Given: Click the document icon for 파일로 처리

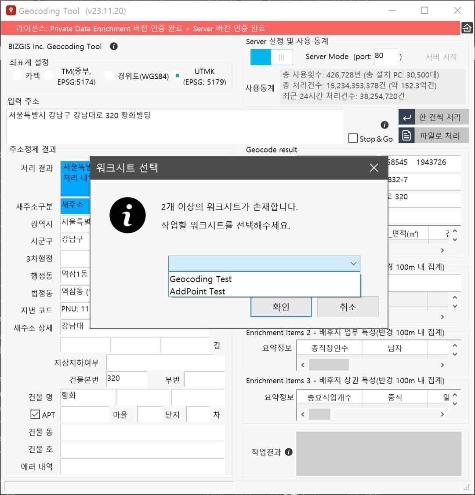Looking at the screenshot, I should point(406,136).
